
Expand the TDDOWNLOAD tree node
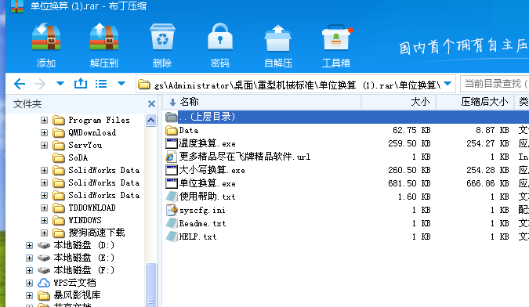pyautogui.click(x=44, y=208)
